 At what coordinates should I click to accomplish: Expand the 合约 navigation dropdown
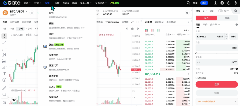(38, 3)
